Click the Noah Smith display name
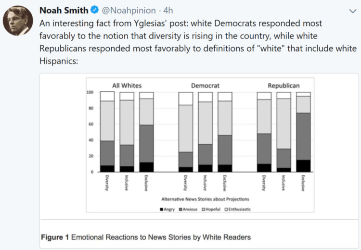 64,11
